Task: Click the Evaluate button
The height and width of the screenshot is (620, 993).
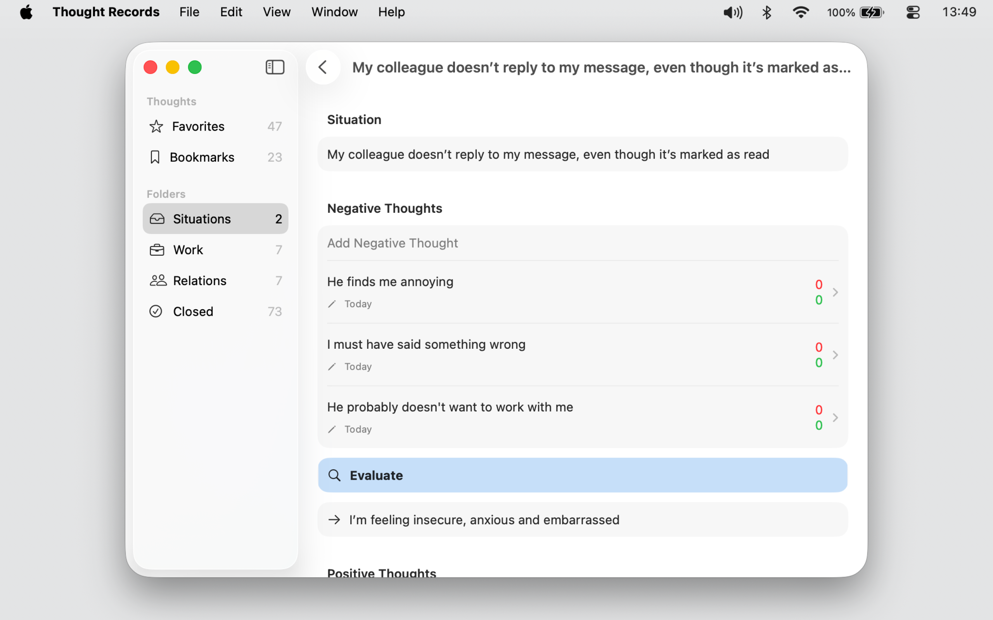Action: point(583,475)
